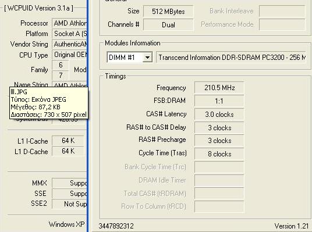Click the Cycle Time (Tras) 8 clocks field
The height and width of the screenshot is (232, 312).
tap(219, 154)
